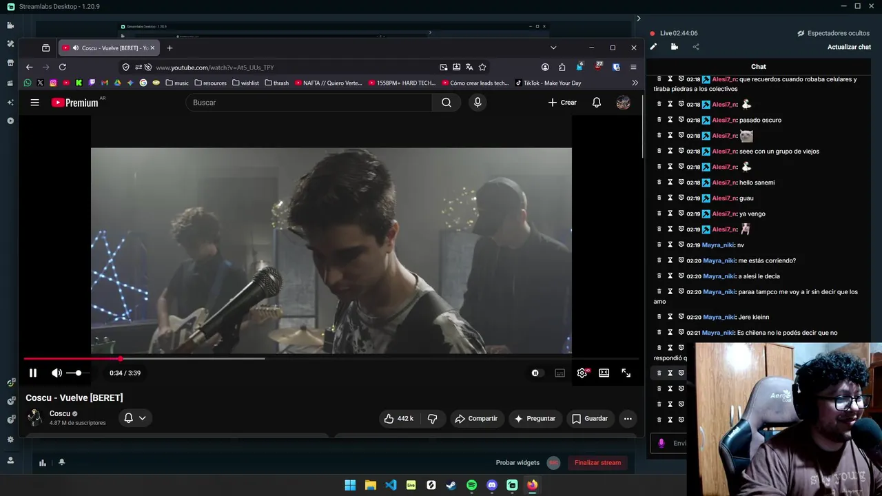Click Actualizar chat link
This screenshot has width=882, height=496.
[x=849, y=47]
